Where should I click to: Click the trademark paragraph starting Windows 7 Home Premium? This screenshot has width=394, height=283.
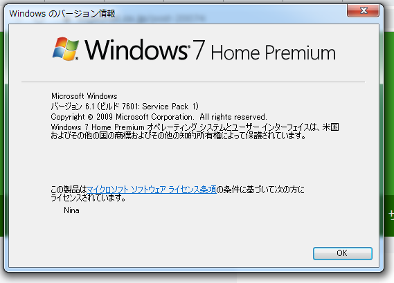click(x=195, y=131)
